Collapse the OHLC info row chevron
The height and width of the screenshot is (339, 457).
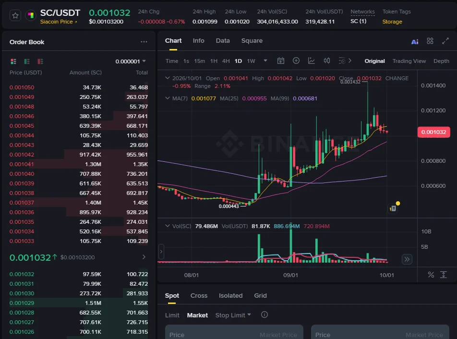(x=167, y=78)
